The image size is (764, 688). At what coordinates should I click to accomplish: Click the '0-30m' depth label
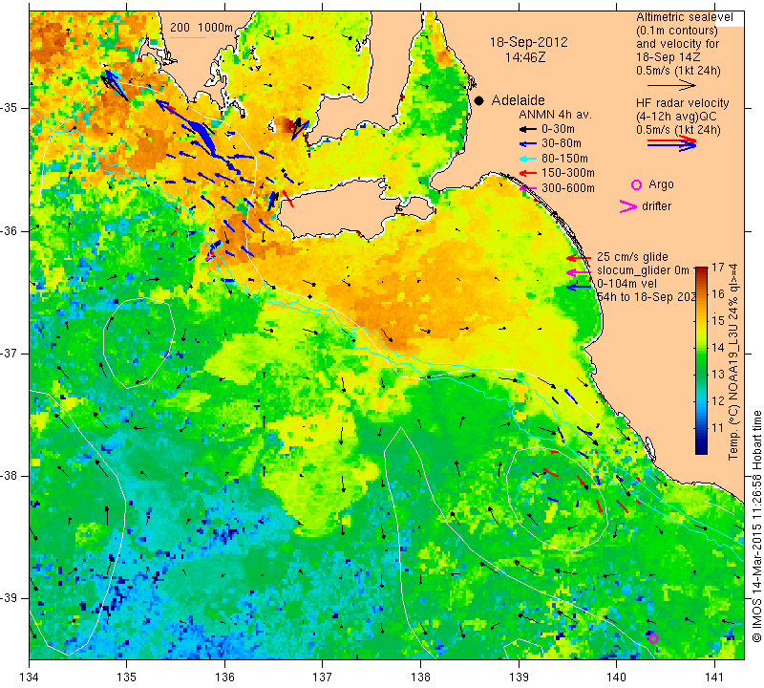[x=558, y=129]
